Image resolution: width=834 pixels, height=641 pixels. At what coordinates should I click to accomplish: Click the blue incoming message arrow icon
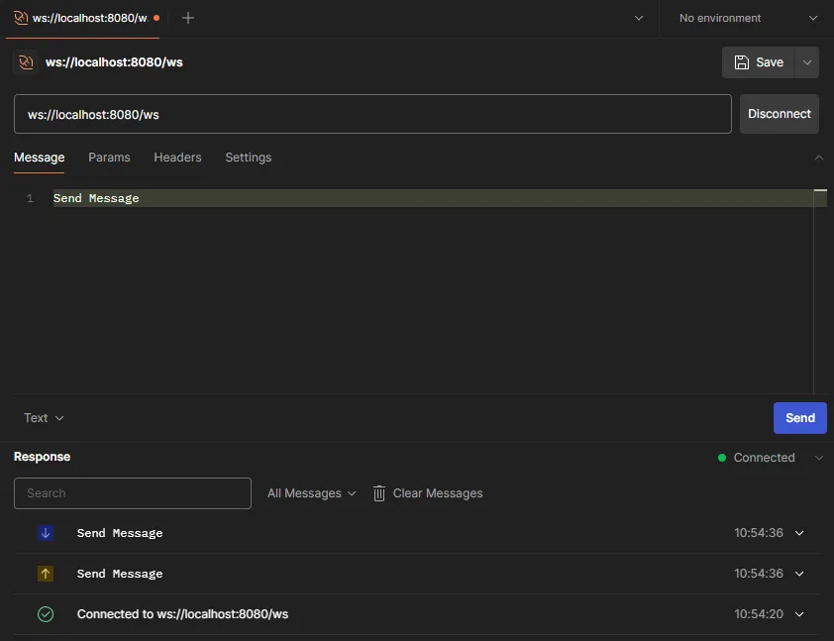[x=46, y=533]
